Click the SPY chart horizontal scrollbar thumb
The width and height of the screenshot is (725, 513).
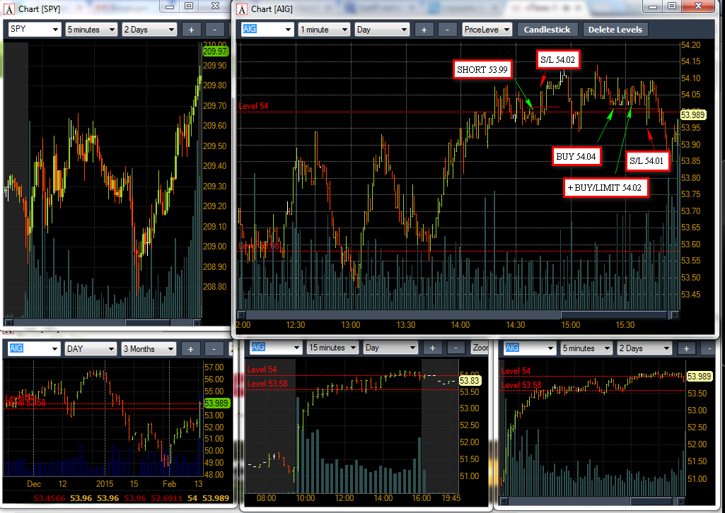pos(148,322)
